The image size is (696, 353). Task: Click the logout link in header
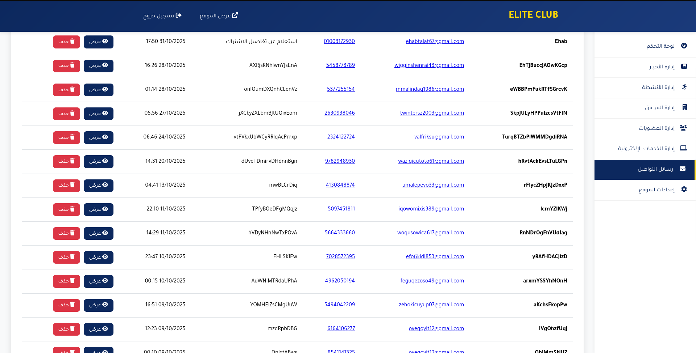pyautogui.click(x=162, y=15)
